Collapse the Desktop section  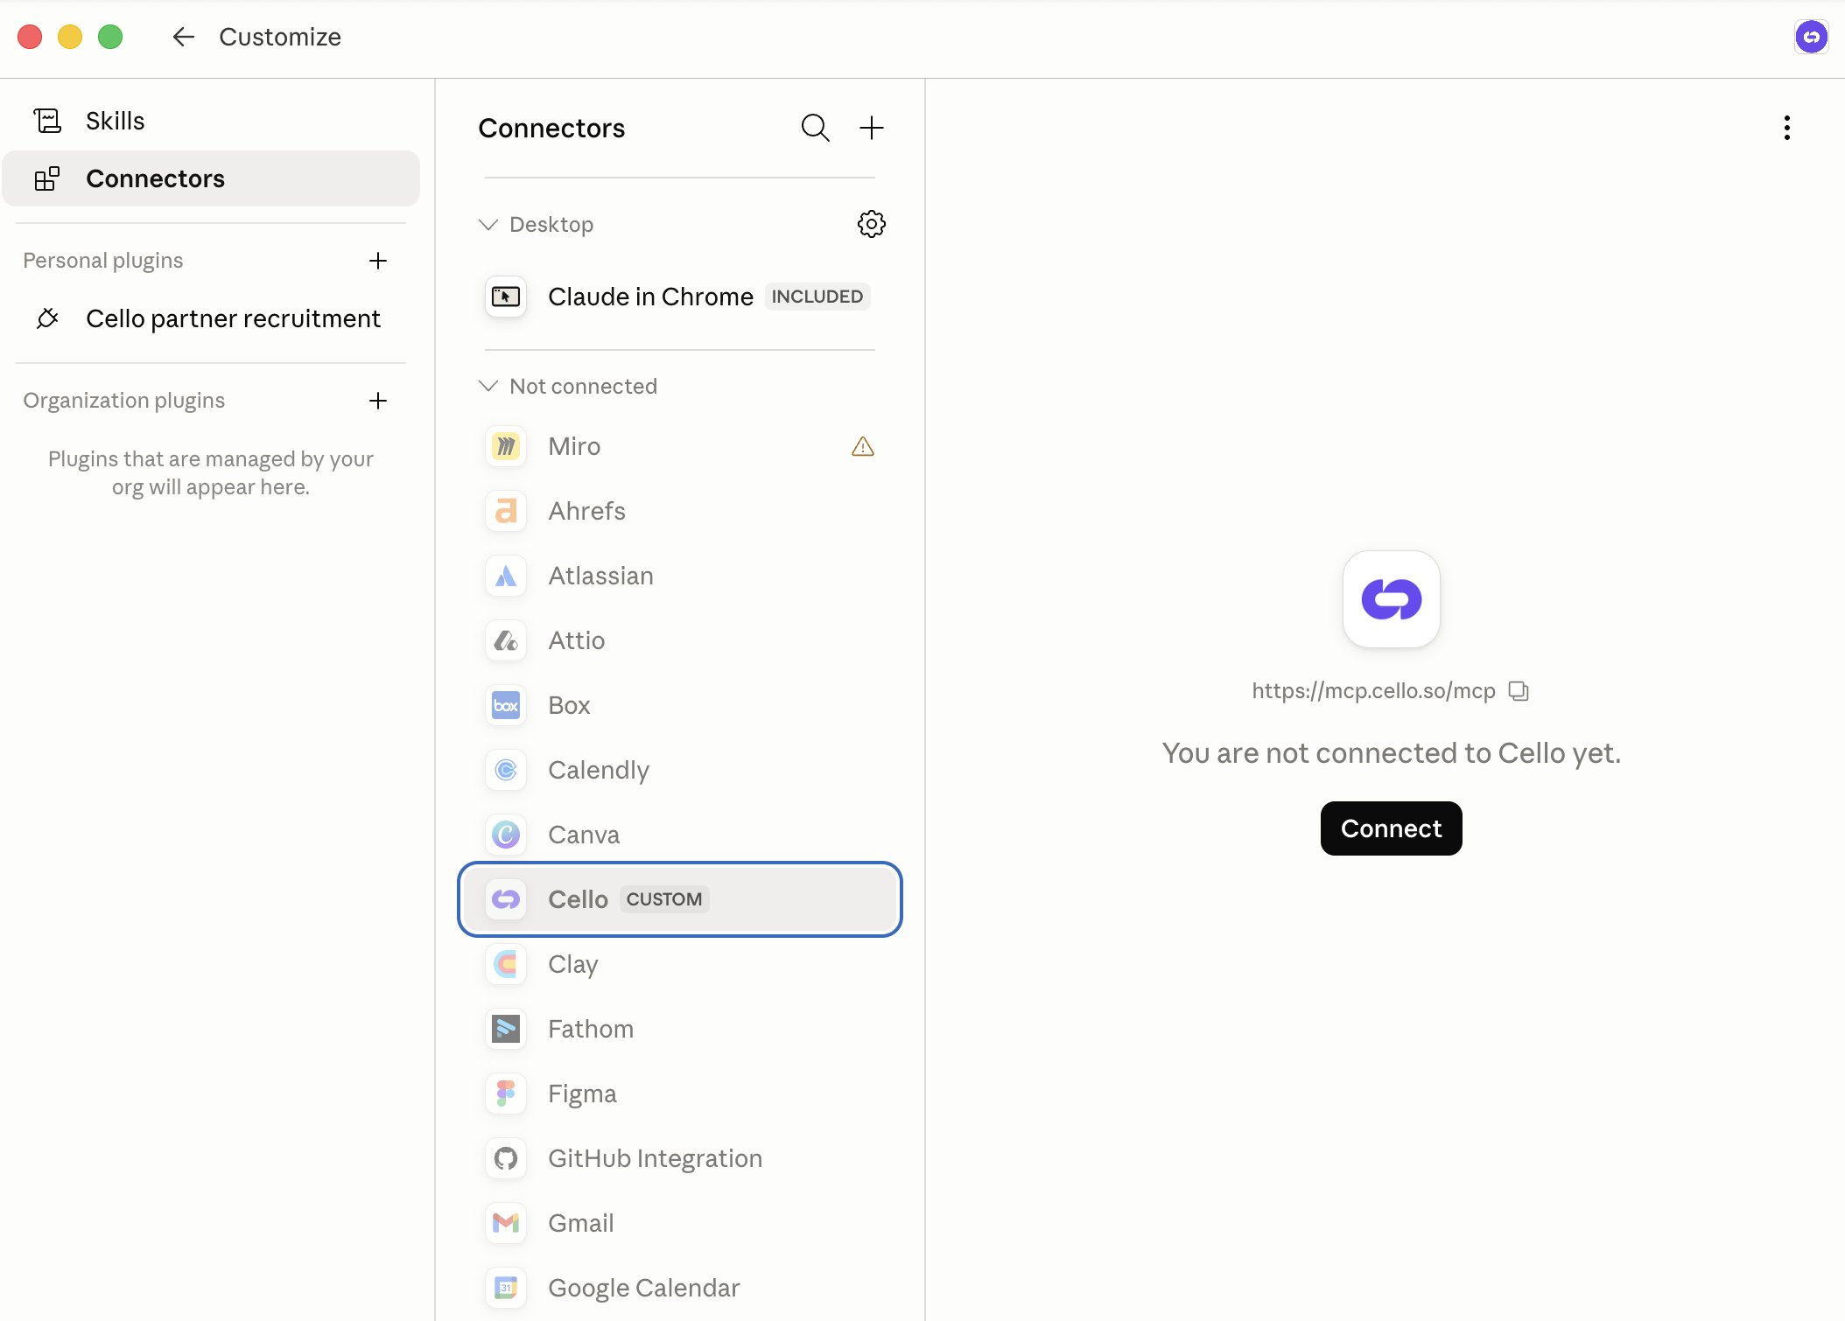[488, 225]
